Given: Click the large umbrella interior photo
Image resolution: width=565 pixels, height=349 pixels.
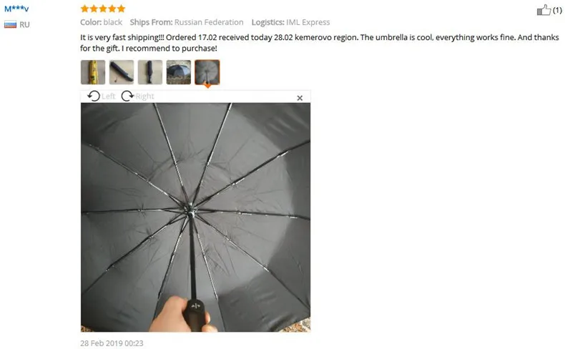Looking at the screenshot, I should (x=195, y=217).
